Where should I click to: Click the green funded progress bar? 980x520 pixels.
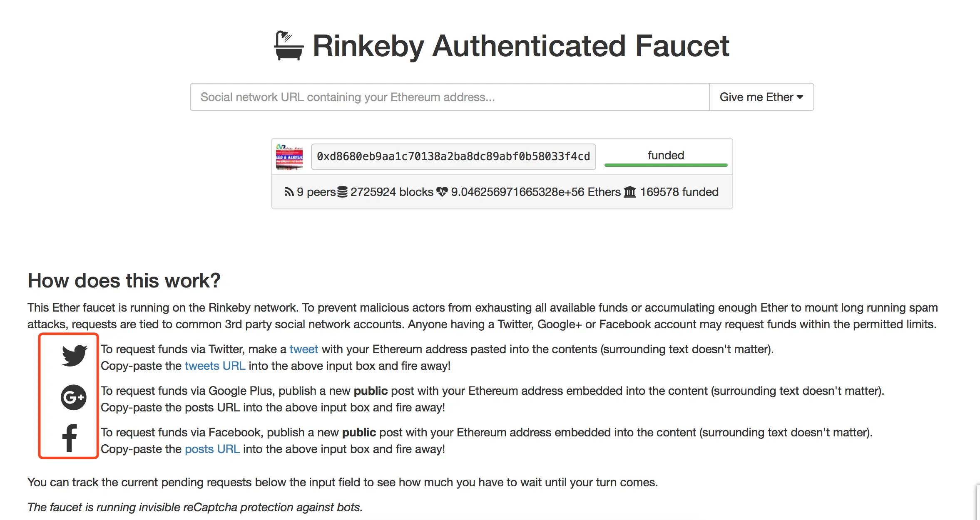tap(666, 165)
